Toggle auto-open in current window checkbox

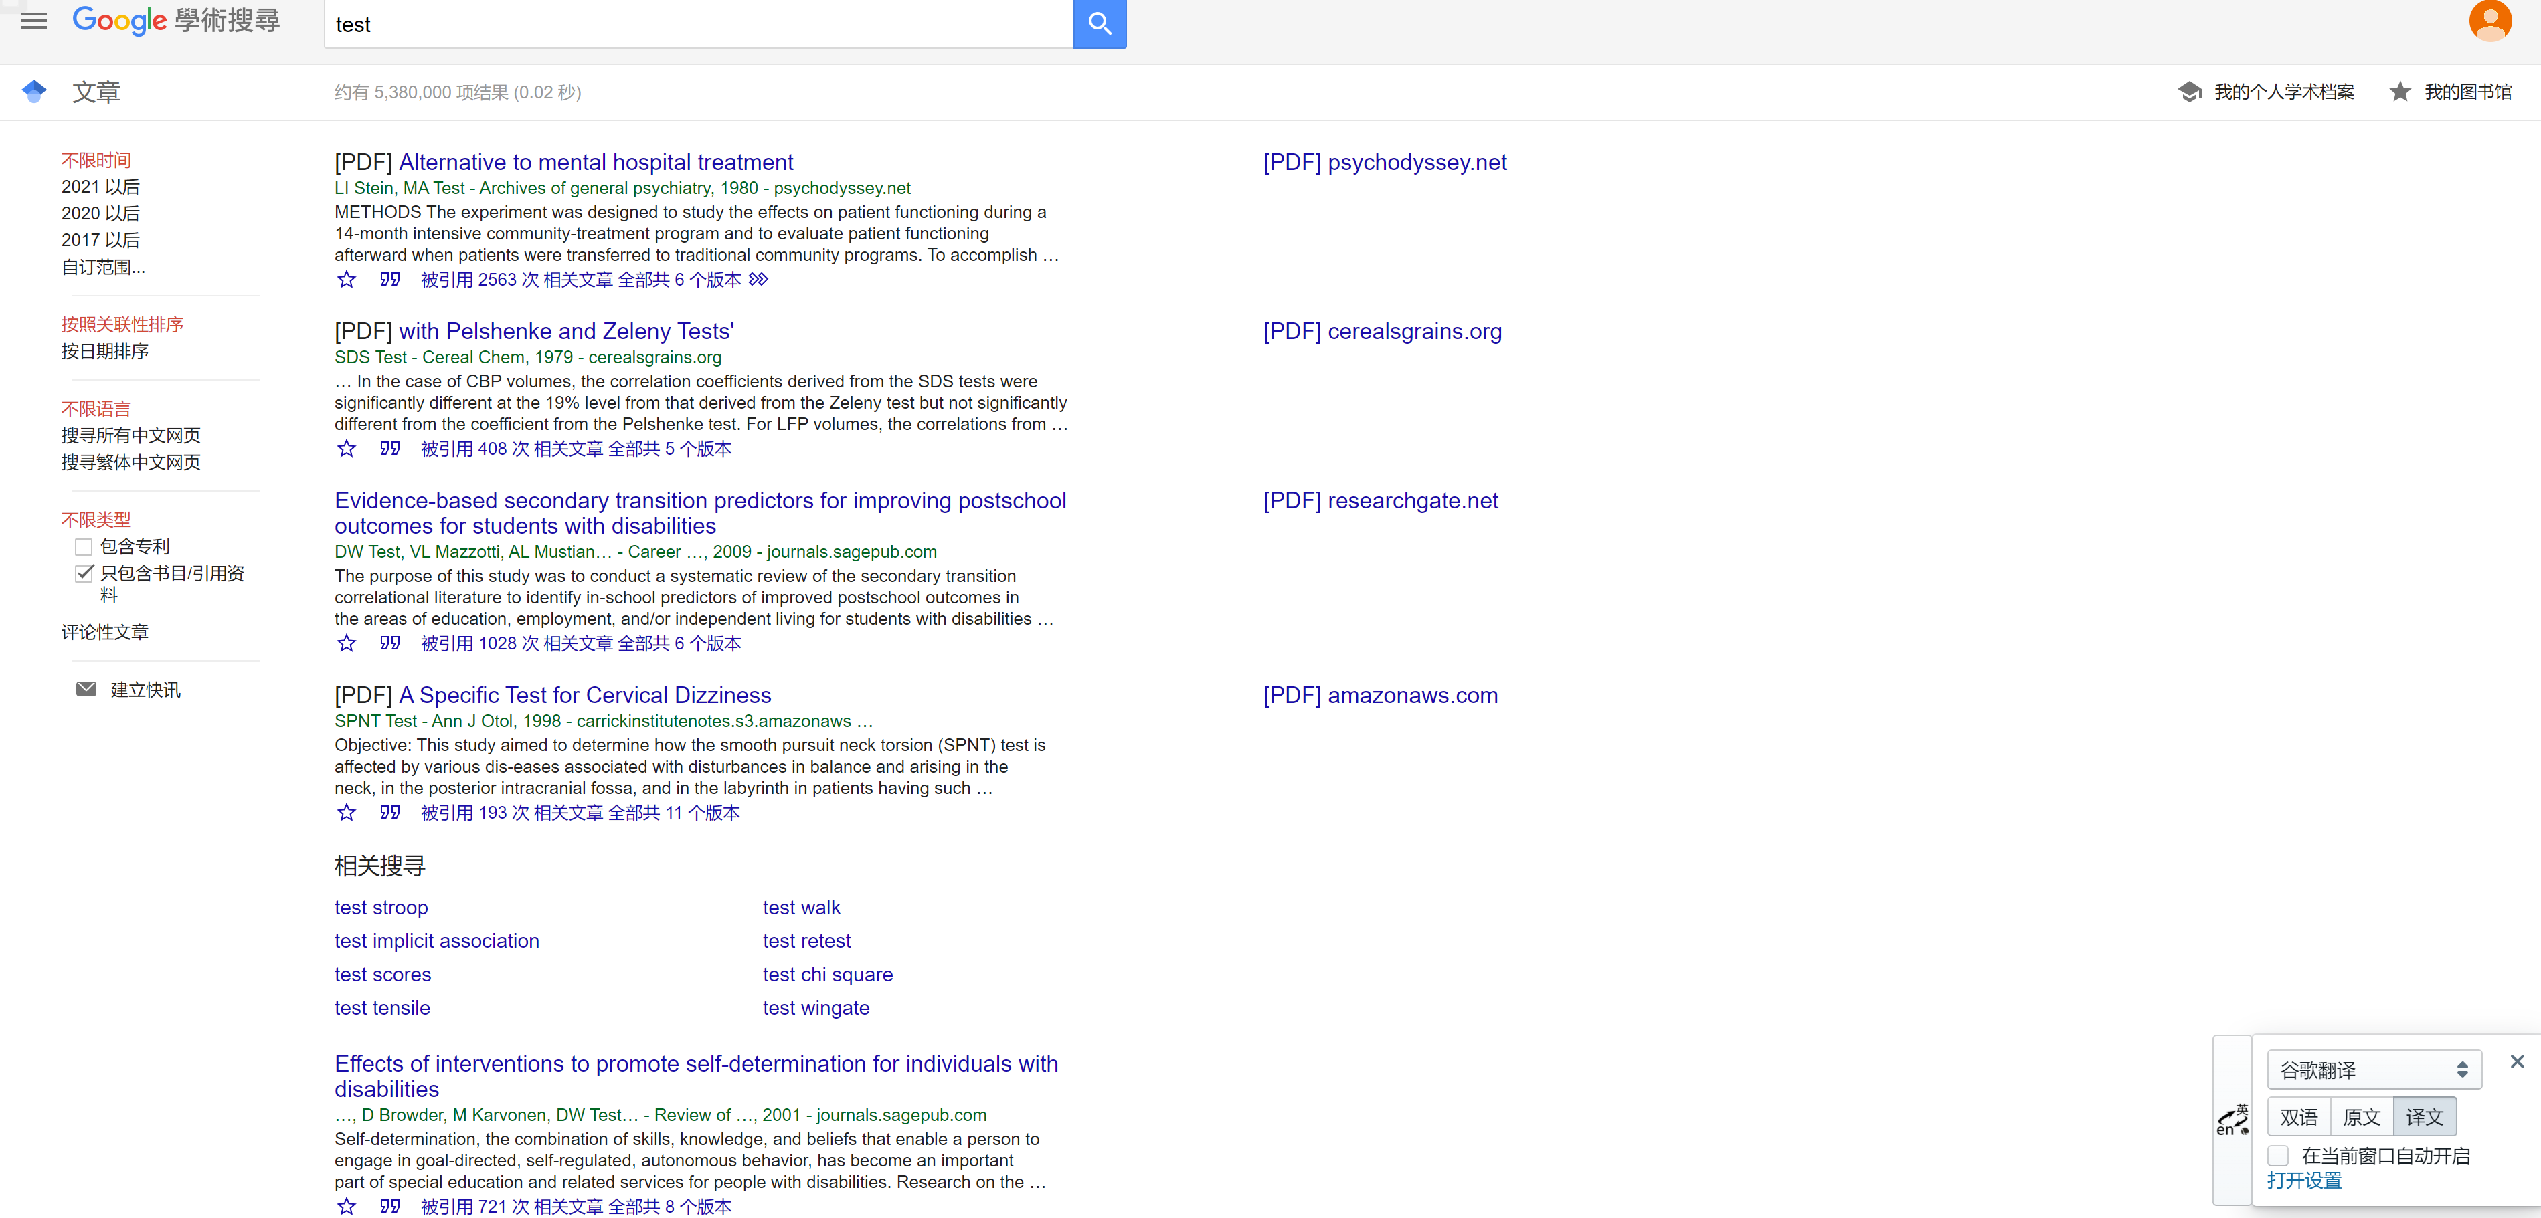point(2277,1156)
